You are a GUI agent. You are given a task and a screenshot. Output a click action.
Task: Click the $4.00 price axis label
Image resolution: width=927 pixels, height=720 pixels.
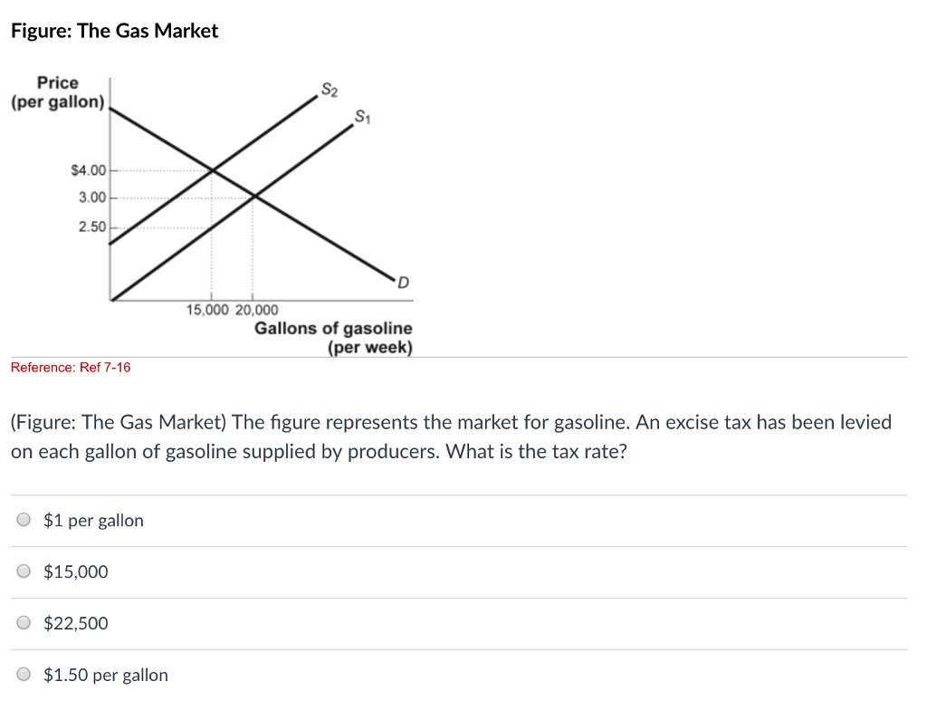(x=87, y=168)
